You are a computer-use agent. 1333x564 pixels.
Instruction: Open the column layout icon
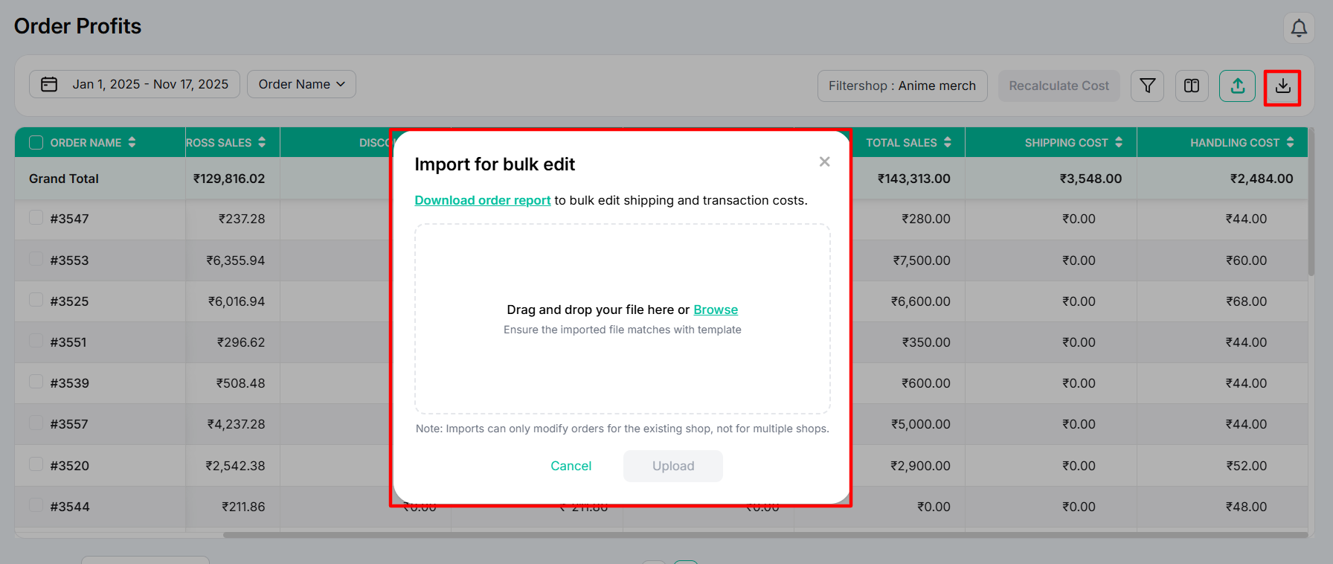click(1192, 86)
